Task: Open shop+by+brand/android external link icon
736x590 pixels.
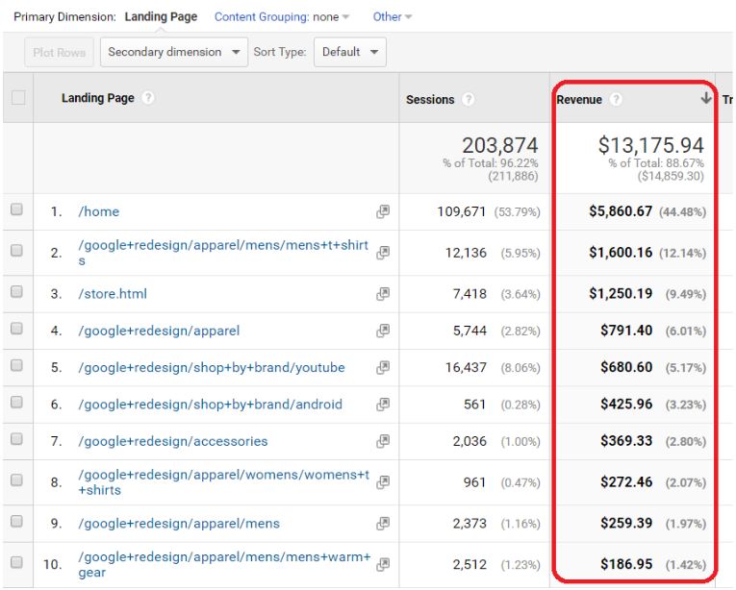Action: (x=383, y=405)
